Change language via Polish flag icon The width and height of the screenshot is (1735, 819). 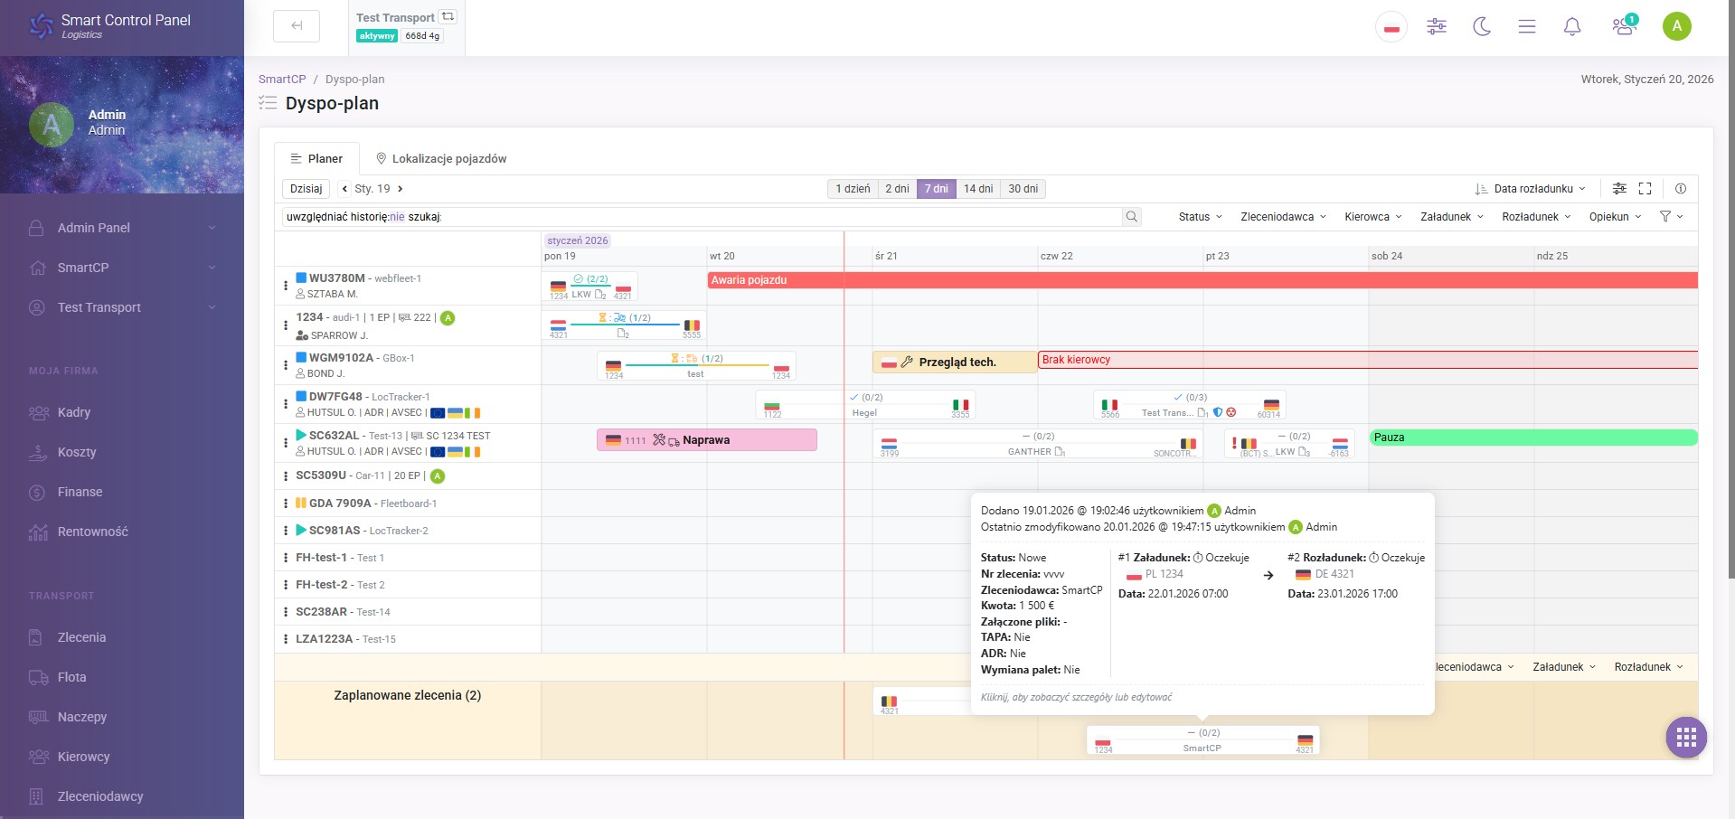[x=1391, y=27]
